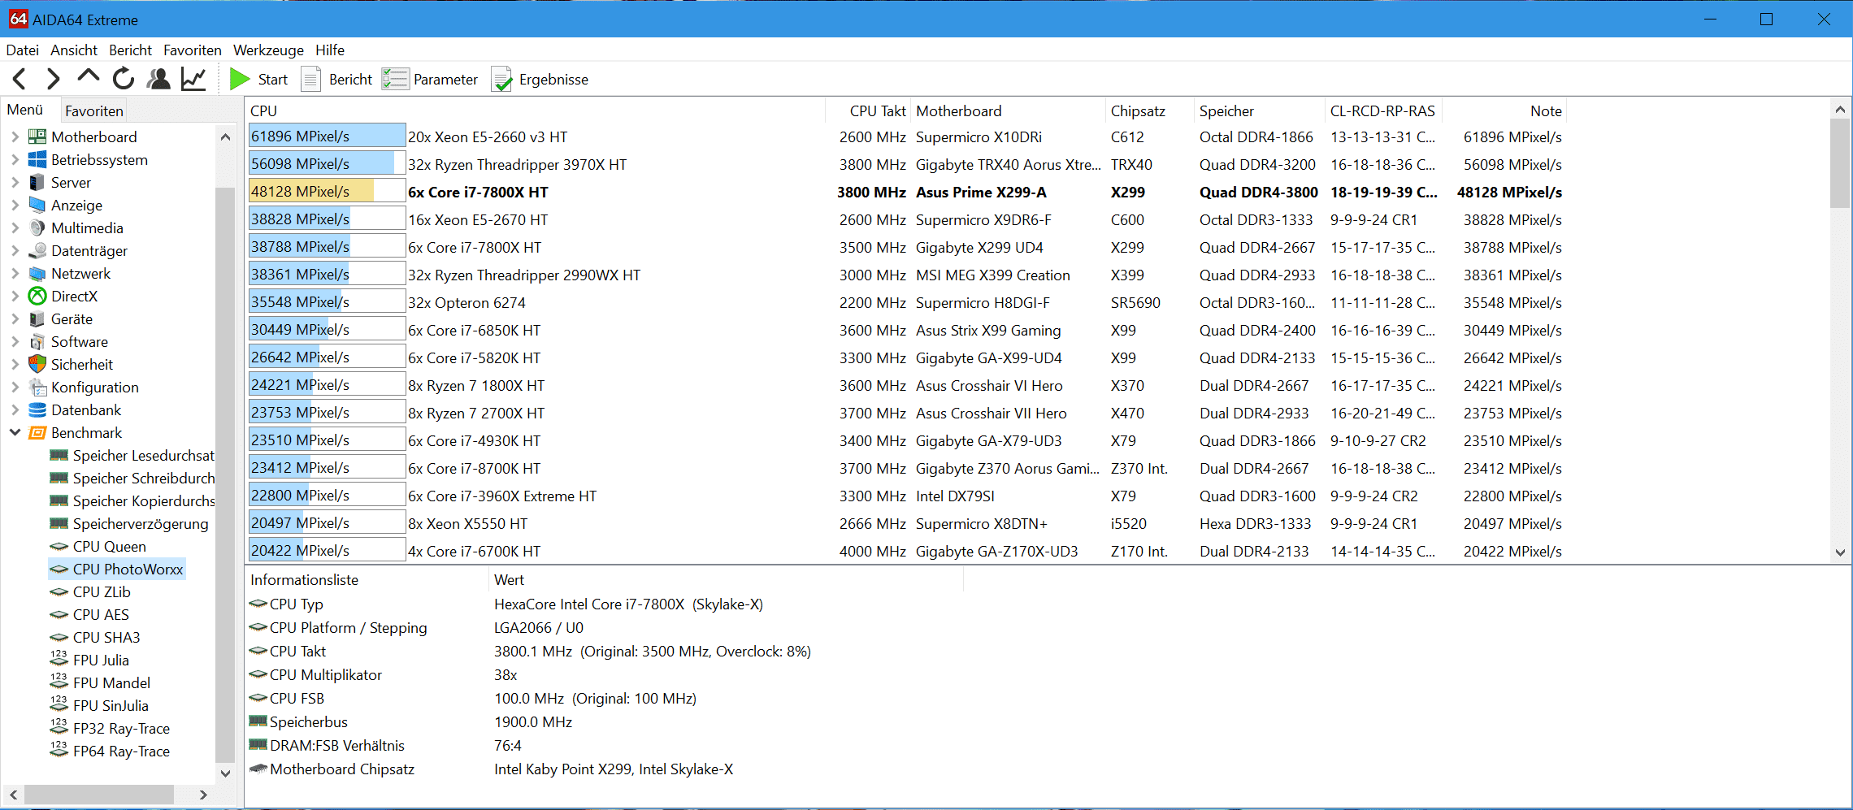The image size is (1853, 810).
Task: Select the 32x Ryzen Threadripper 3970X HT row
Action: click(x=905, y=164)
